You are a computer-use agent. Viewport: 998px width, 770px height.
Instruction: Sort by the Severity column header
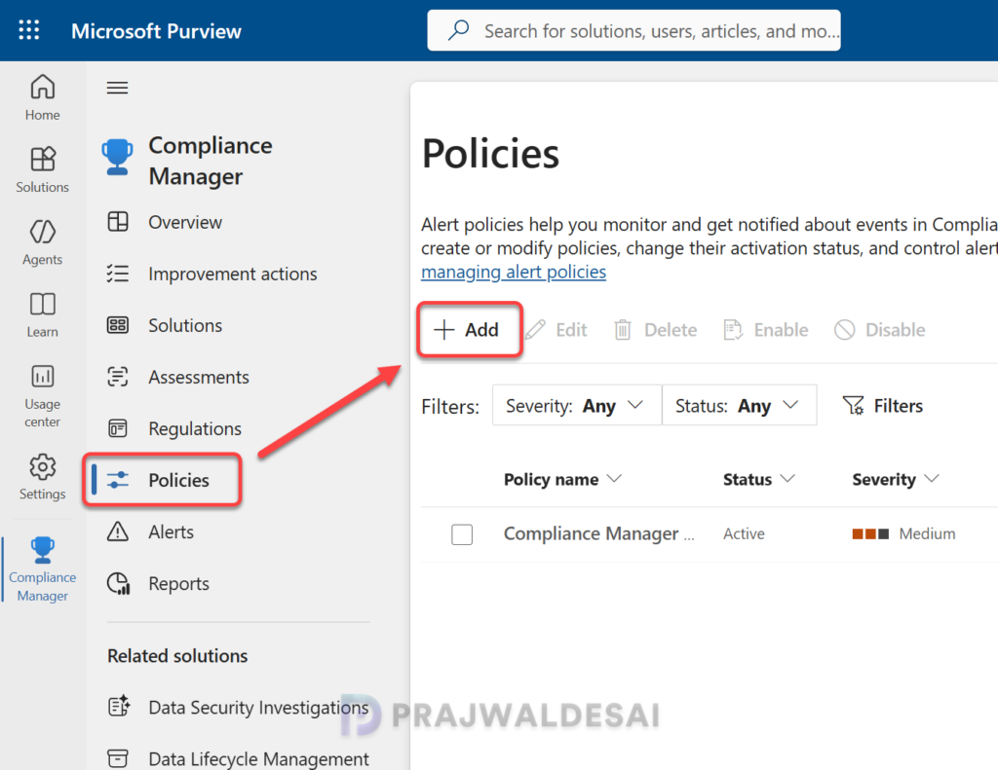[x=896, y=479]
